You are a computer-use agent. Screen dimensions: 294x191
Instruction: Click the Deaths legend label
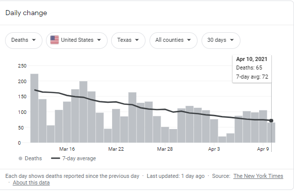click(x=33, y=158)
